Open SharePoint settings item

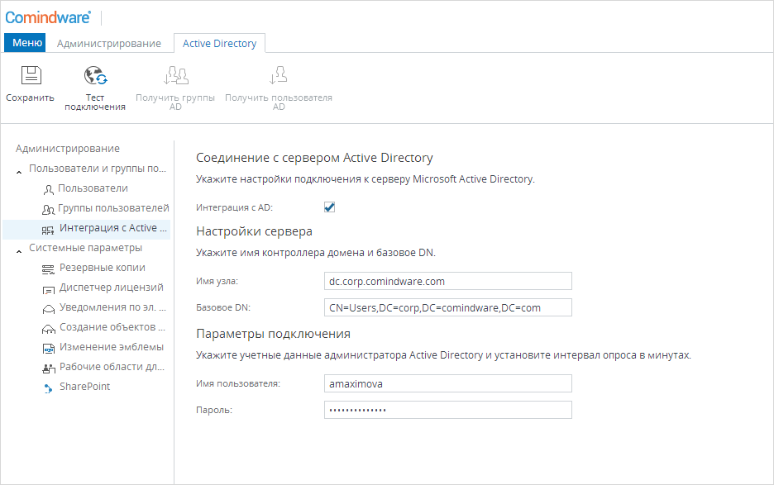(x=85, y=387)
